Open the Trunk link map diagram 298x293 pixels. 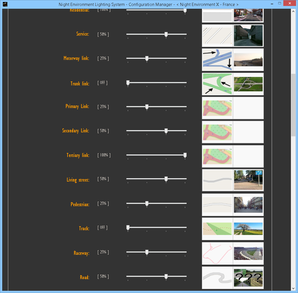pos(217,84)
